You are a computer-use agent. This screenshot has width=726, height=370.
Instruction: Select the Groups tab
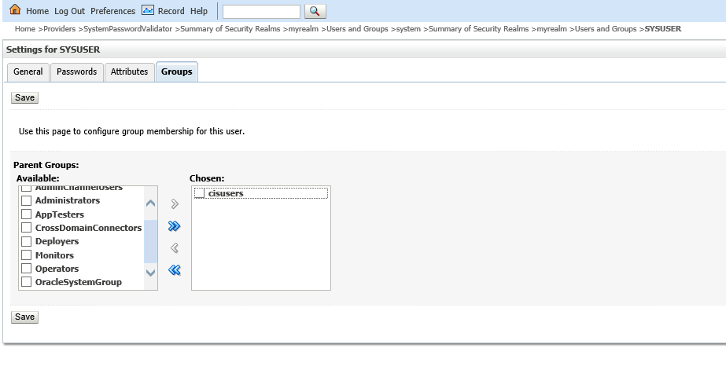click(x=177, y=71)
